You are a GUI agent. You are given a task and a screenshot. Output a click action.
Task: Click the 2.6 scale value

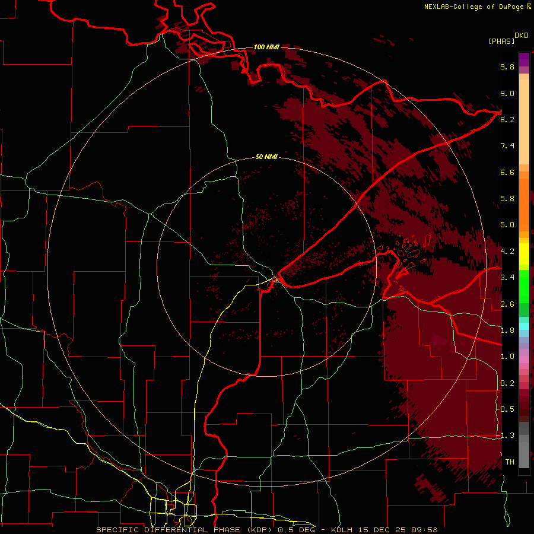[507, 304]
